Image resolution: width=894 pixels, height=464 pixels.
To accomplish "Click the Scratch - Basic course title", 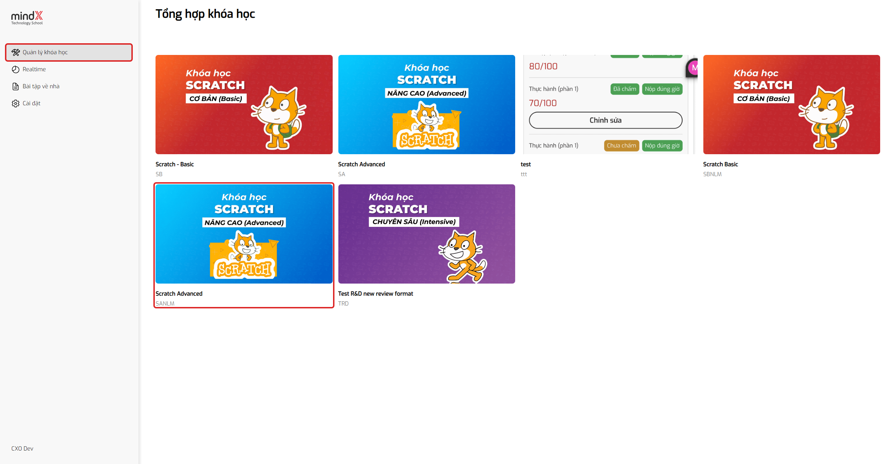I will (175, 164).
